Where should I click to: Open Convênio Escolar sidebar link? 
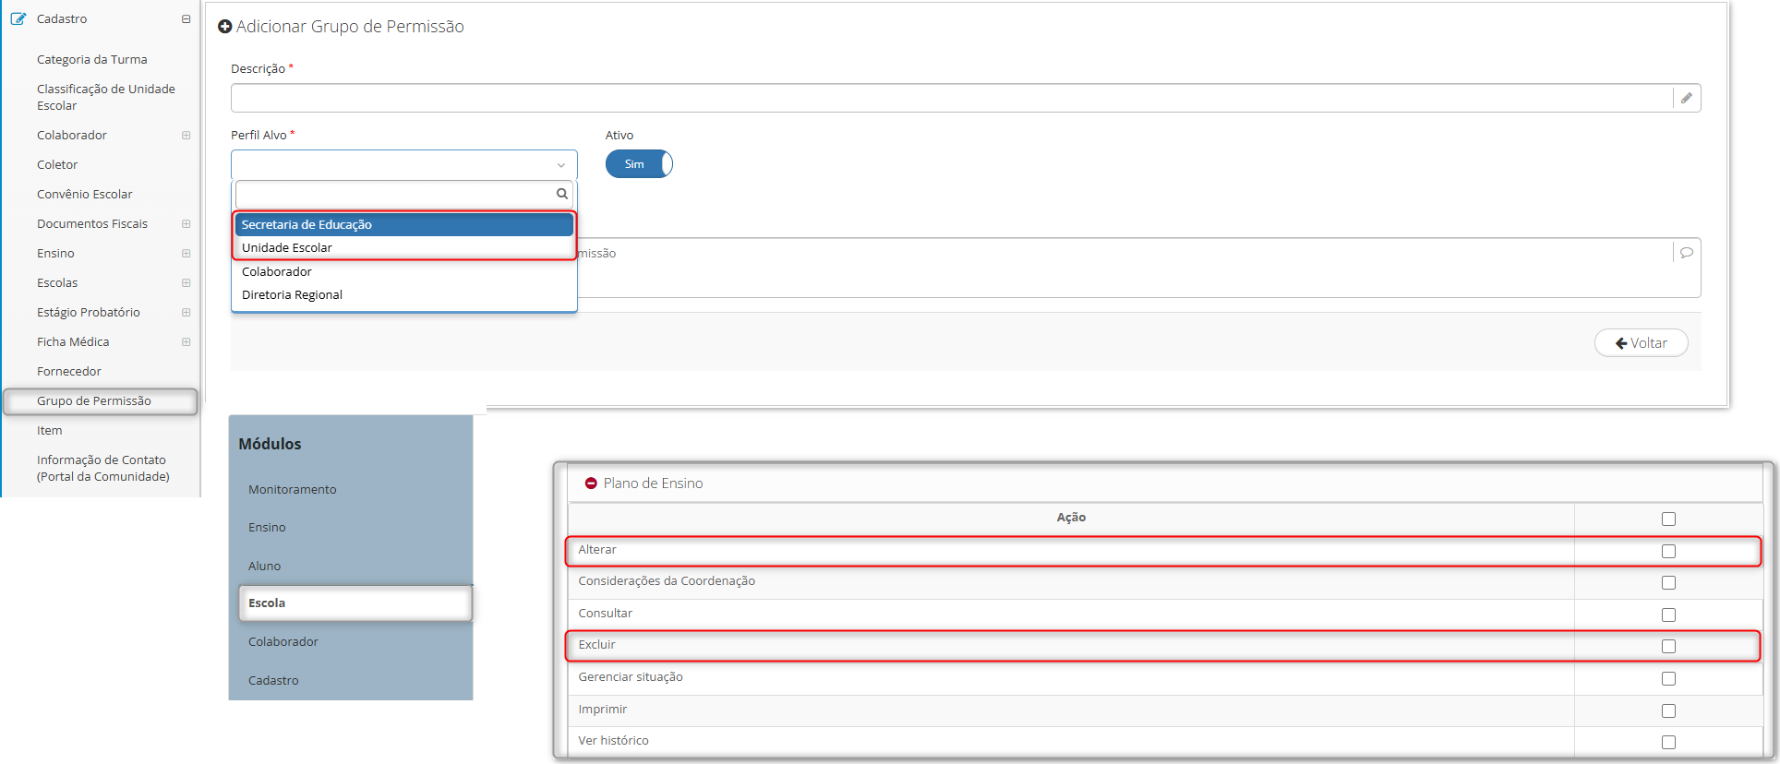[x=85, y=194]
